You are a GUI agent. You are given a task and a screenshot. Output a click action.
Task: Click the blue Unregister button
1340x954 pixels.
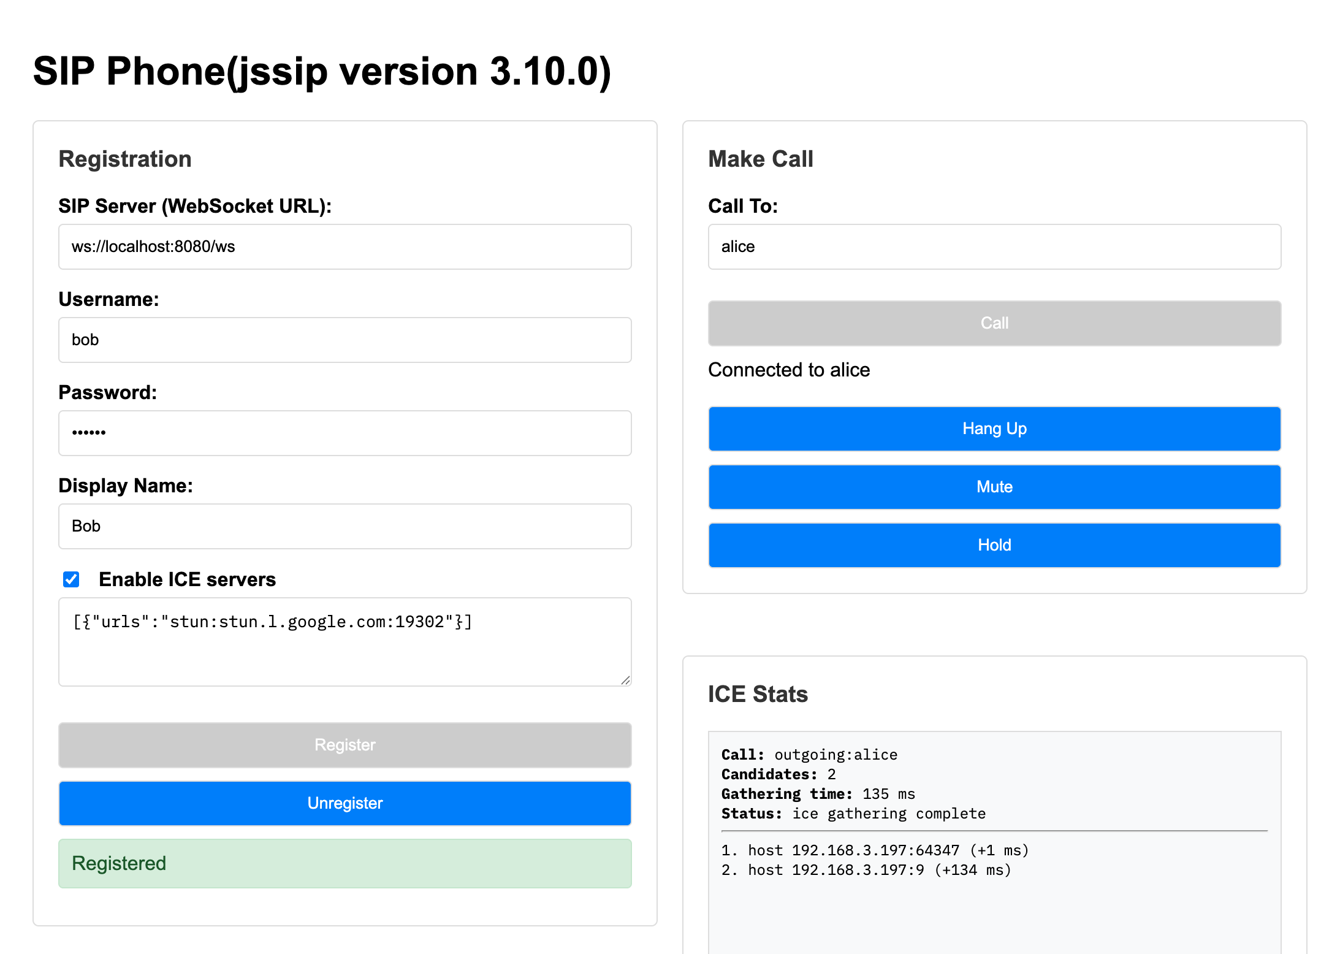pos(345,803)
